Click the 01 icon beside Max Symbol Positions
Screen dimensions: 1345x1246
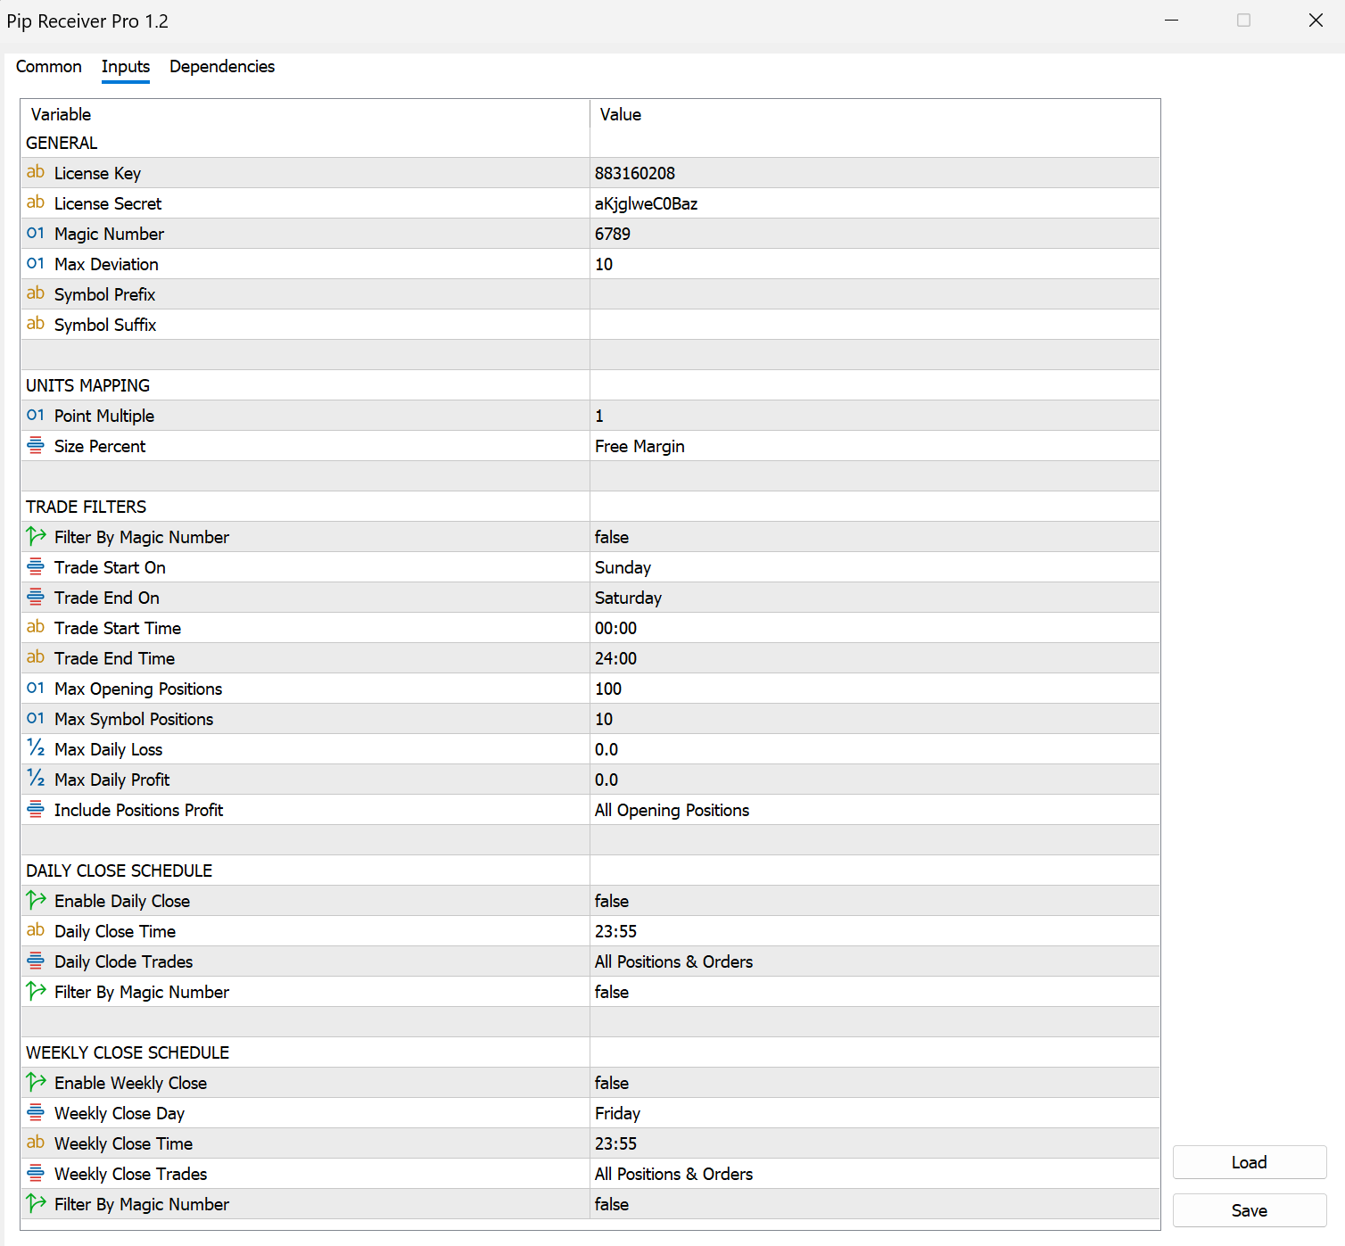coord(36,719)
